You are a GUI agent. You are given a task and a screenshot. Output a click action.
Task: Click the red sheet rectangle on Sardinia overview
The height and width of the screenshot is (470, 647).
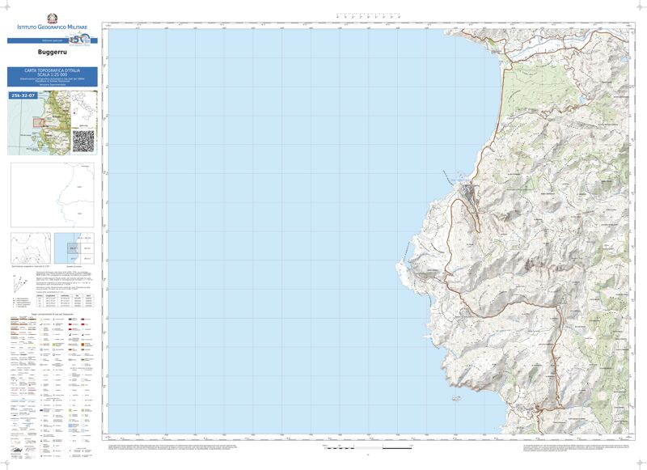click(38, 122)
